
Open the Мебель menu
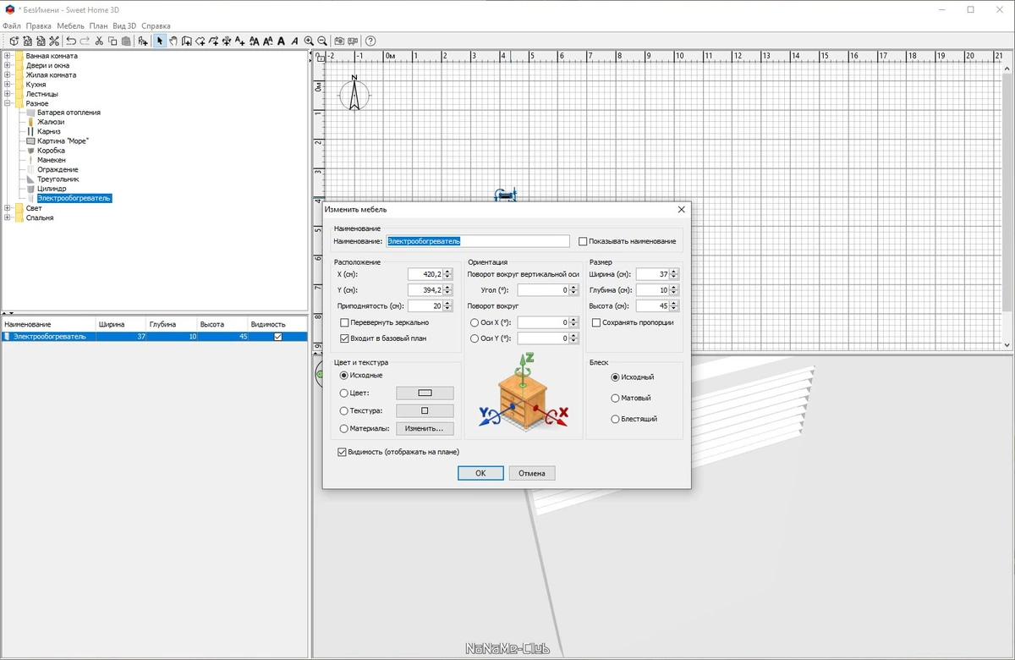[71, 26]
